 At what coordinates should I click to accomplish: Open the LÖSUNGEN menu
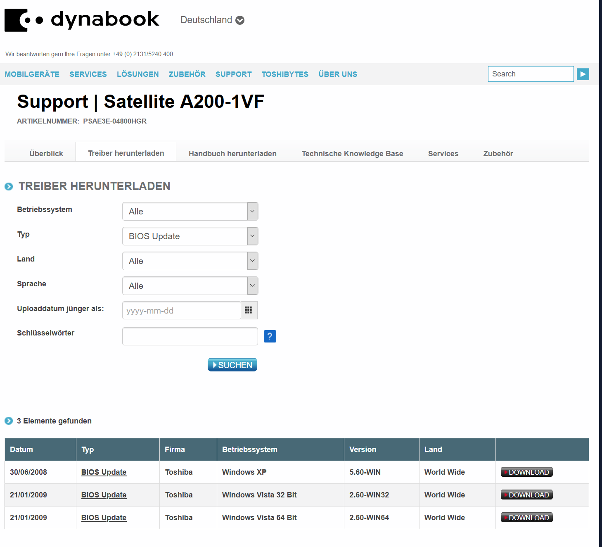[137, 74]
